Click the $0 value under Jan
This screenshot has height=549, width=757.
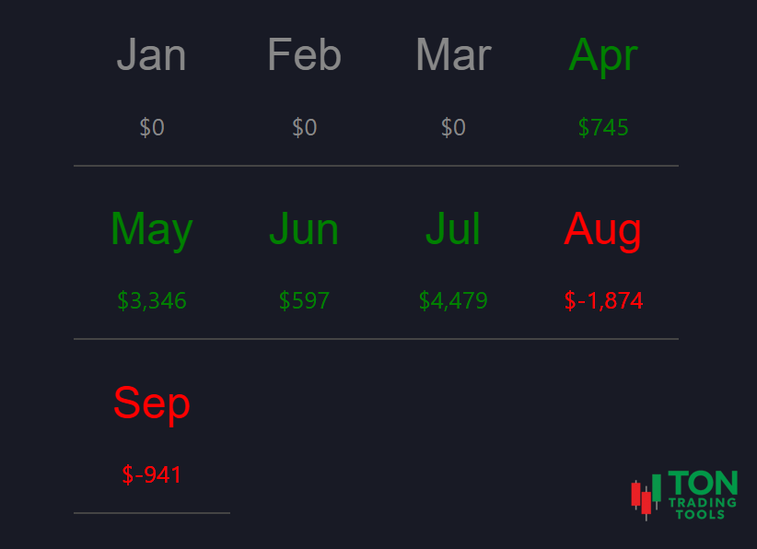(152, 128)
